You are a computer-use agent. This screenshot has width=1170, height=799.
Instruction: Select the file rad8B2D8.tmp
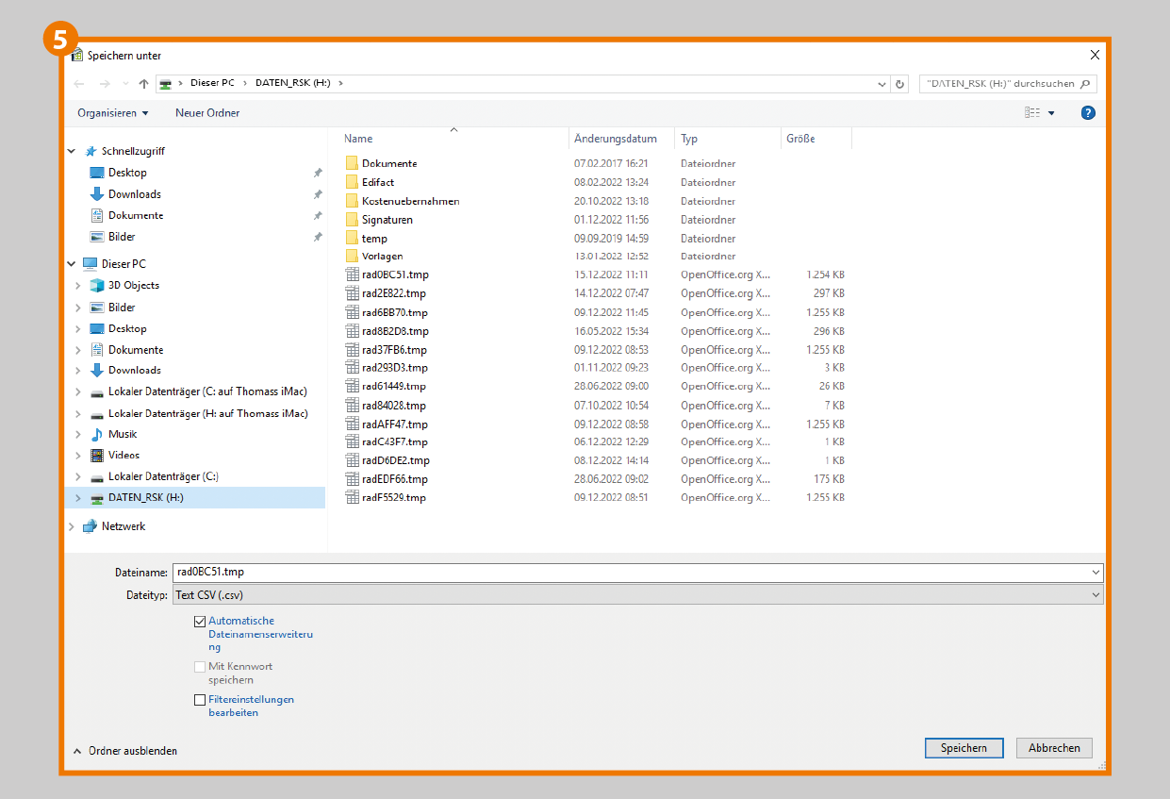[x=394, y=331]
